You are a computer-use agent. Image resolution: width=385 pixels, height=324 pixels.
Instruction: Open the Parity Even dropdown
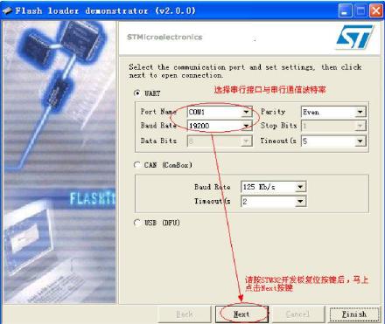click(x=333, y=112)
